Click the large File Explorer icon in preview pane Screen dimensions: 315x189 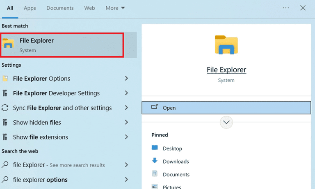pyautogui.click(x=226, y=45)
